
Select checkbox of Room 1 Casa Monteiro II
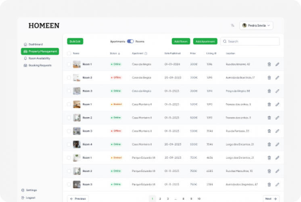pyautogui.click(x=69, y=104)
